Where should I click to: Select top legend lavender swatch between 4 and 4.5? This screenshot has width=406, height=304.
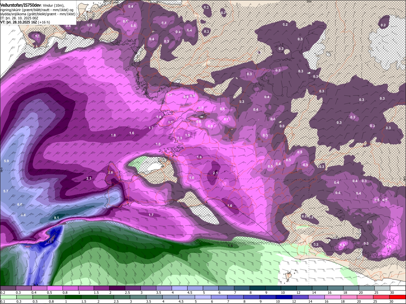[180, 288]
